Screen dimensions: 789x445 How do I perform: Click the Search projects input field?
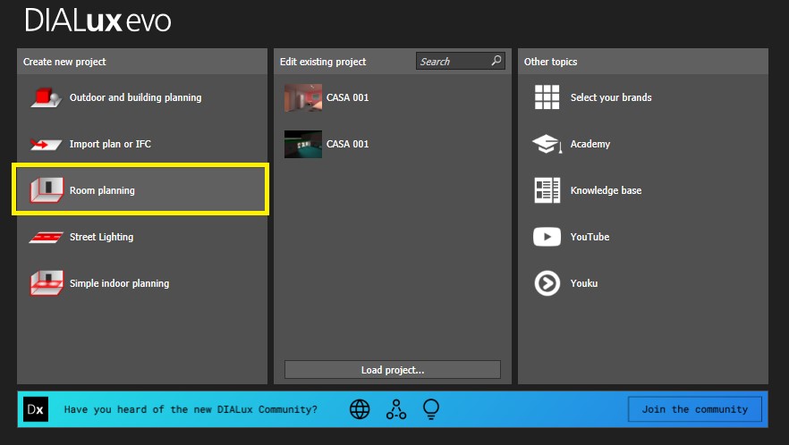pyautogui.click(x=452, y=62)
